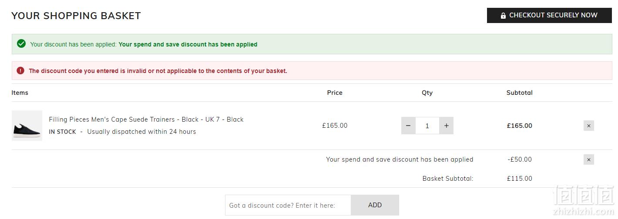
Task: Click the Your Shopping Basket heading
Action: tap(76, 16)
